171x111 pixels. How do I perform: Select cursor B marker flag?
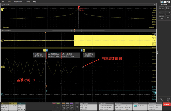pyautogui.click(x=82, y=50)
